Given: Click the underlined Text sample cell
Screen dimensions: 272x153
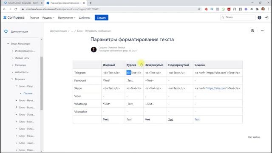Looking at the screenshot, I should click(171, 119).
